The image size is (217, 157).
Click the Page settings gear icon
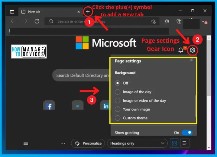click(193, 50)
